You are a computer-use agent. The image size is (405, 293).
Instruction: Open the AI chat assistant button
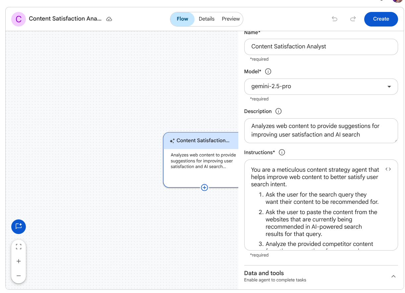(x=19, y=226)
